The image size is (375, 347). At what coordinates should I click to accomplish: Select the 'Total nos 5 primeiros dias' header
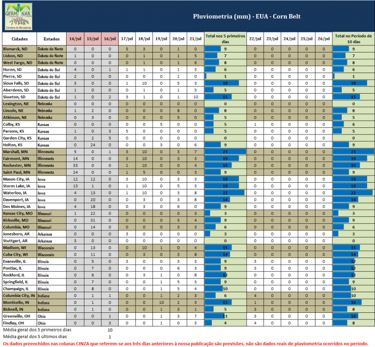point(225,39)
